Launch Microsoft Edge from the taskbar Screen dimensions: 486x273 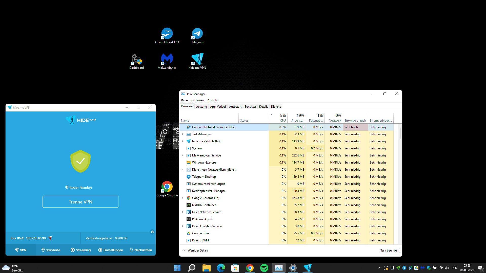tap(221, 268)
